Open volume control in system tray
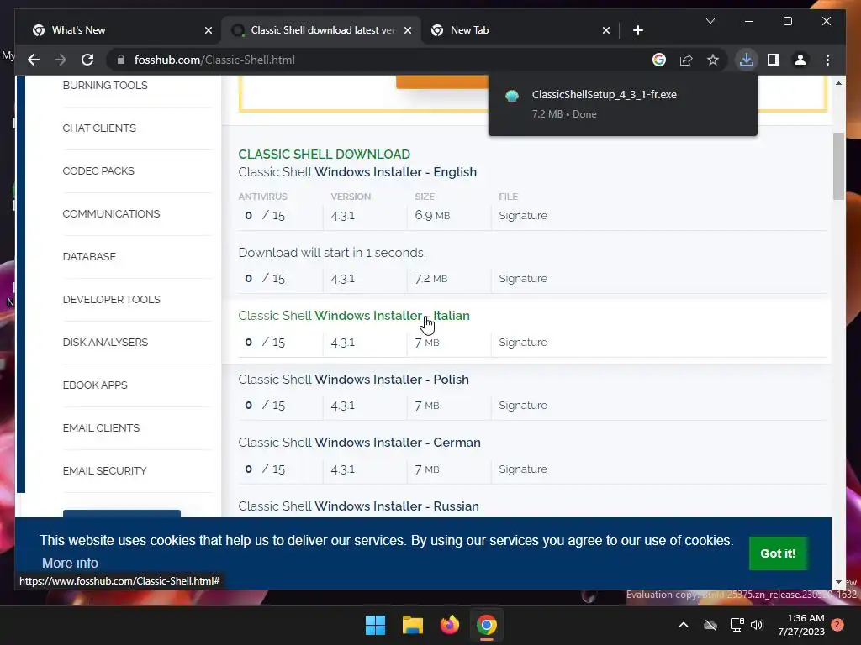The height and width of the screenshot is (645, 861). 758,625
